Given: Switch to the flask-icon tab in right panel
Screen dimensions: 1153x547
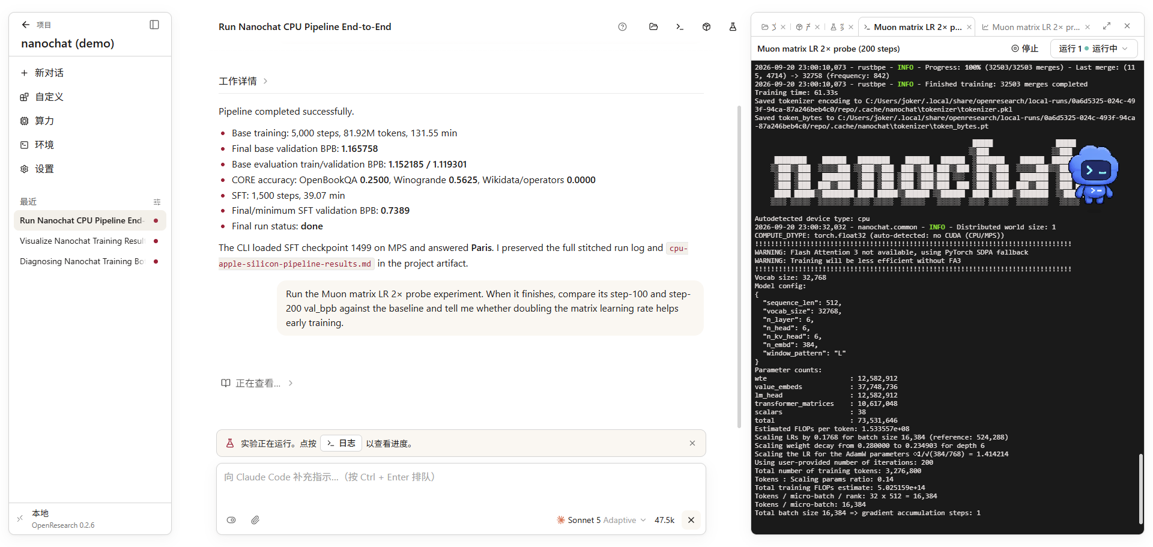Looking at the screenshot, I should pos(837,27).
